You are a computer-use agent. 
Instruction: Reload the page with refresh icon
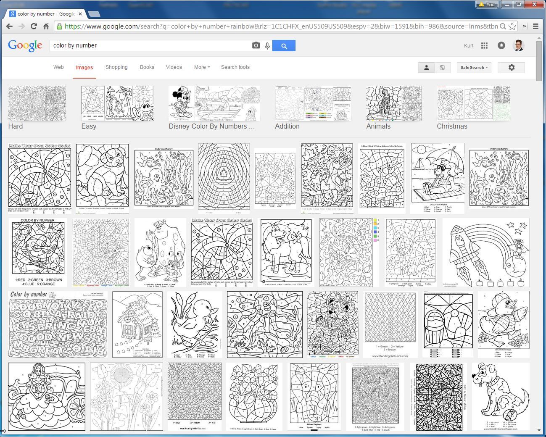pyautogui.click(x=34, y=26)
